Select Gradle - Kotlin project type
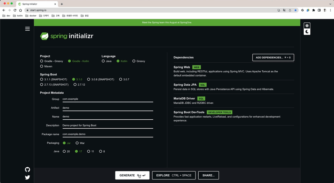Viewport: 334px width, 183px height. click(78, 61)
